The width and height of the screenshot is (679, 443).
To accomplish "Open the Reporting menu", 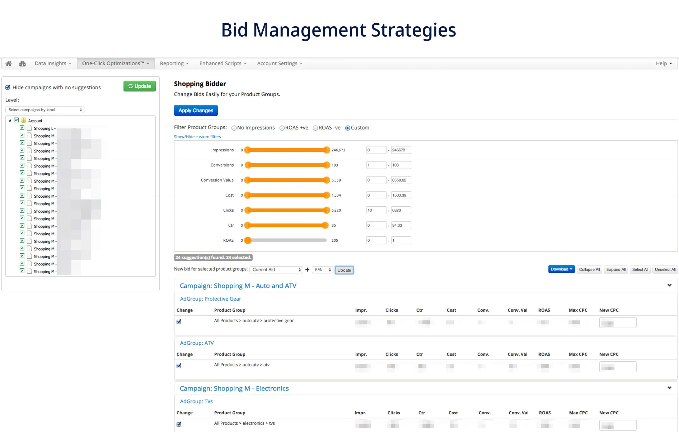I will click(174, 63).
